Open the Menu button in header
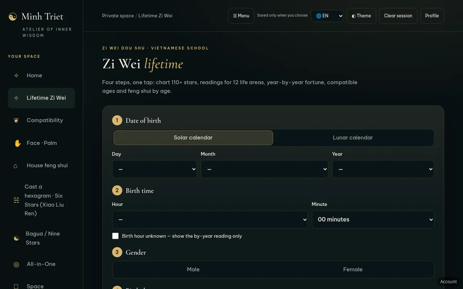463x289 pixels. point(241,16)
